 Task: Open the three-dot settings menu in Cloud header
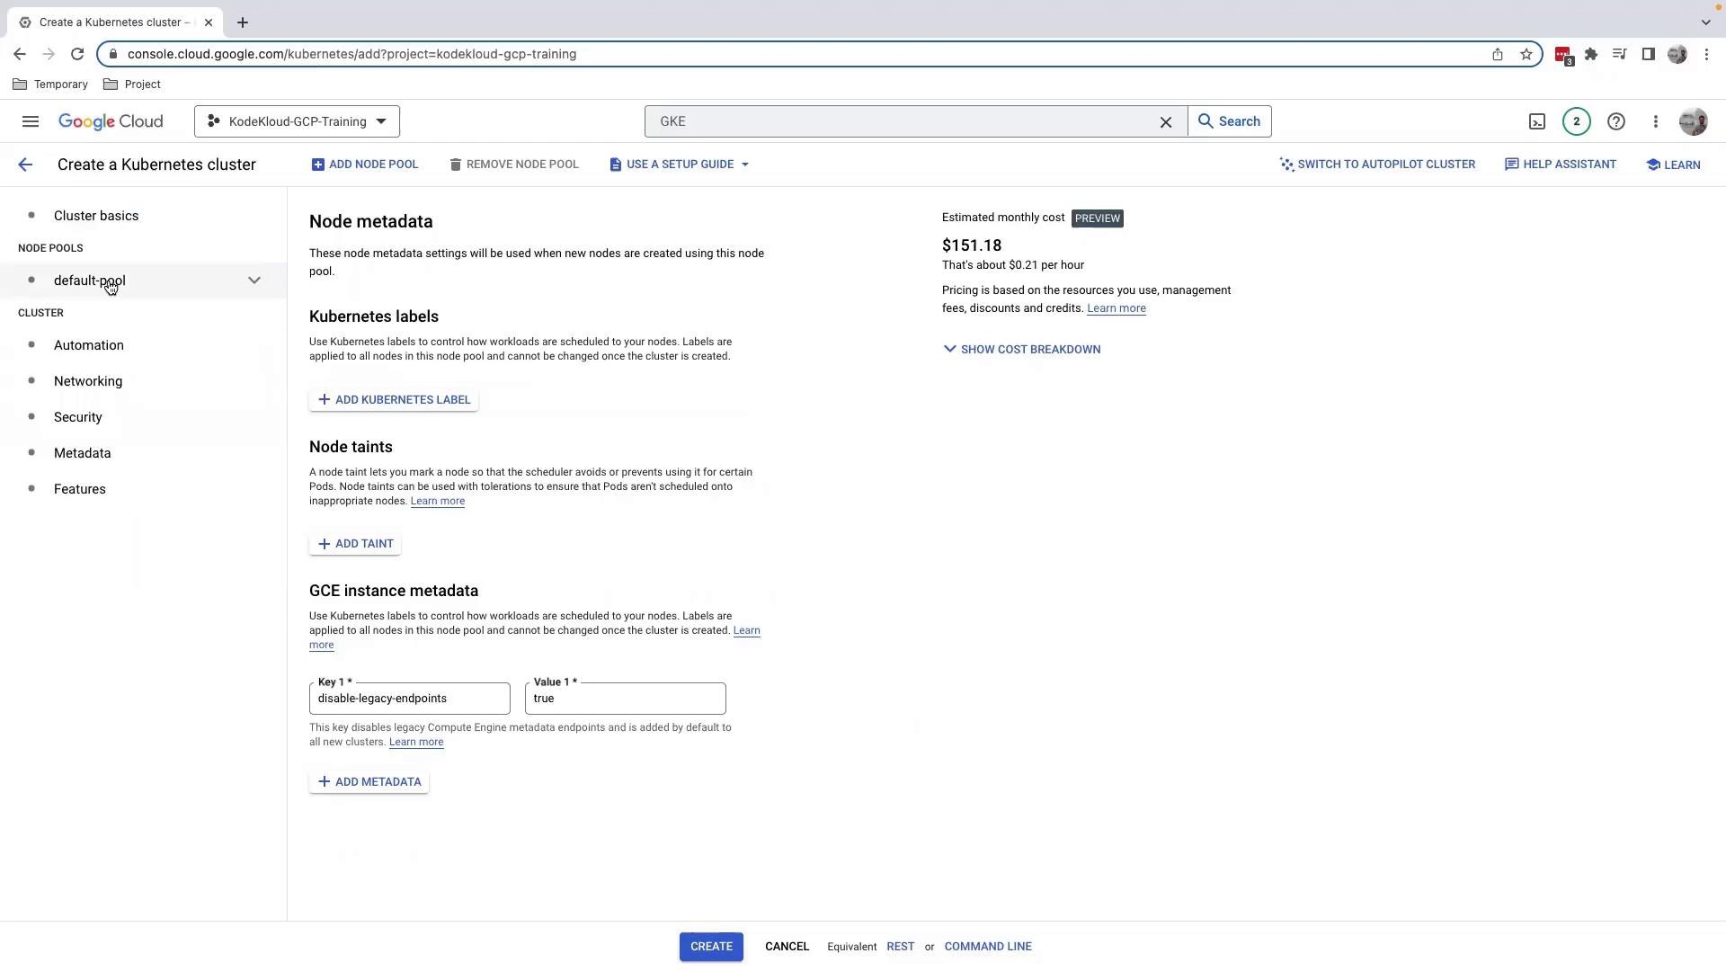click(x=1655, y=121)
